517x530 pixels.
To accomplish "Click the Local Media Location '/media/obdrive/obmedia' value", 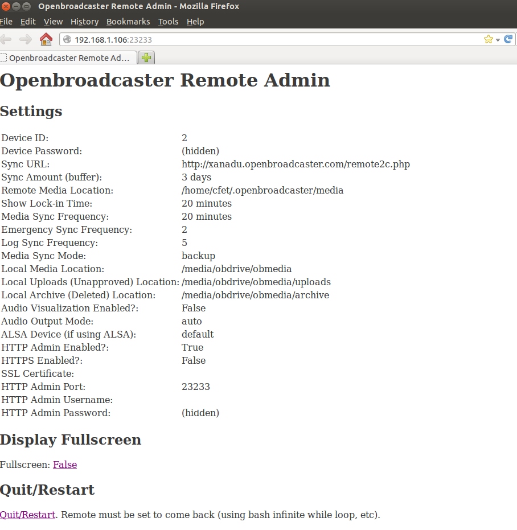I will point(237,269).
